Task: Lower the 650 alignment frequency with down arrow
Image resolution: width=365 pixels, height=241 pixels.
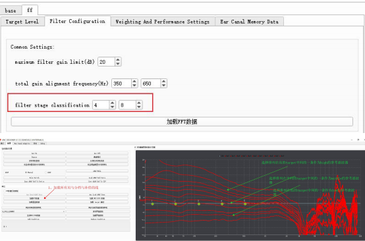Action: pyautogui.click(x=163, y=86)
